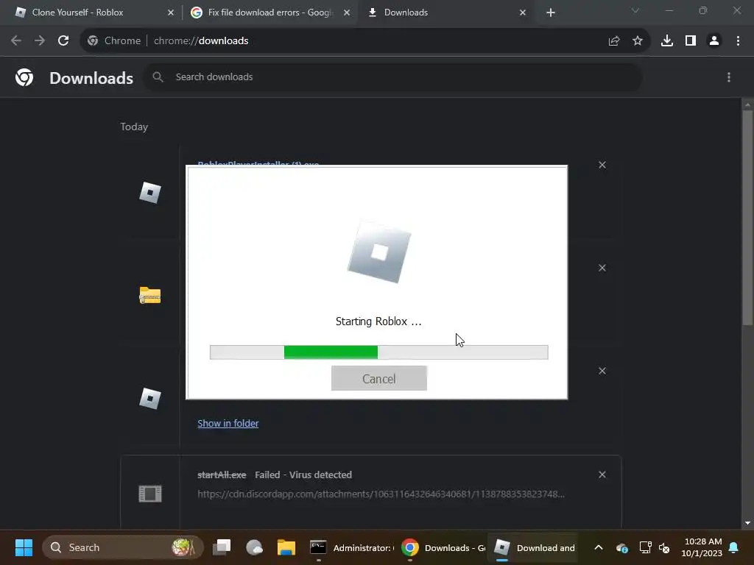Go forward to next page
Image resolution: width=754 pixels, height=565 pixels.
(x=40, y=41)
